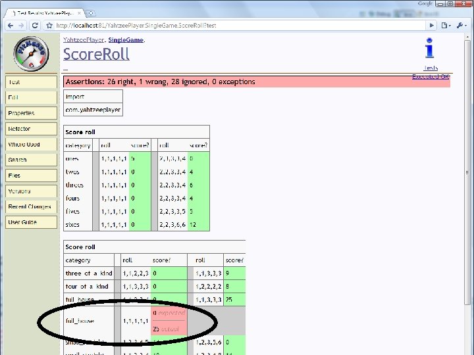This screenshot has height=355, width=474.
Task: Click the FitNesse gauge logo
Action: pos(31,54)
